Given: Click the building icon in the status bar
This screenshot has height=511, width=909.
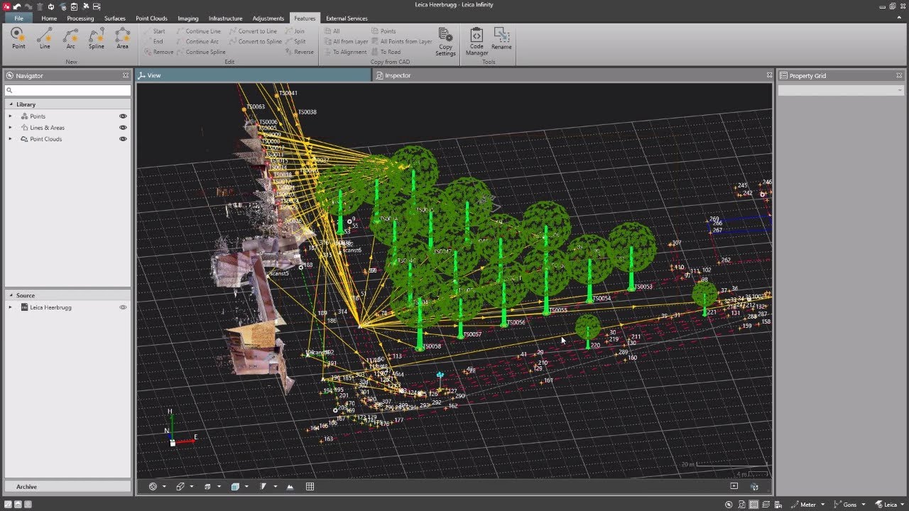Looking at the screenshot, I should 778,505.
